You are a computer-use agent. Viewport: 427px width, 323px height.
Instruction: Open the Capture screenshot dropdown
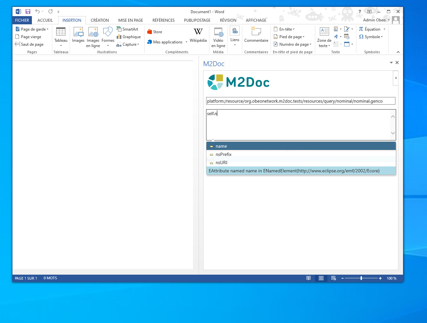coord(128,44)
